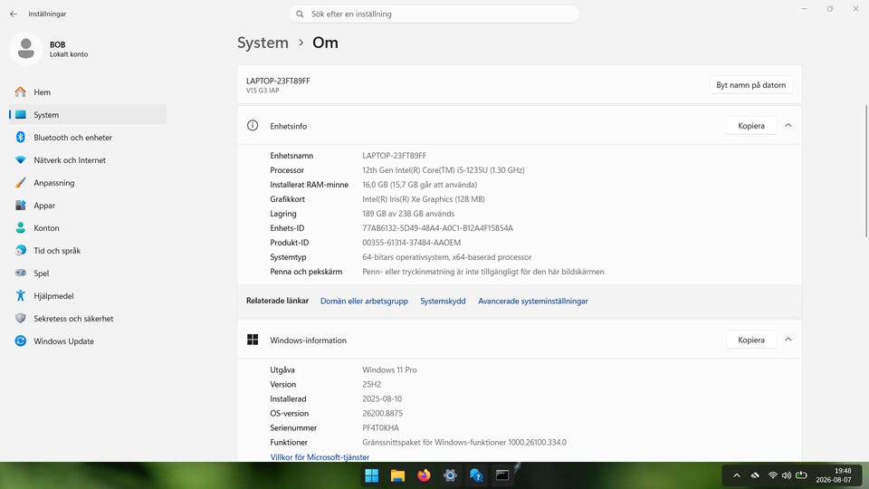Image resolution: width=869 pixels, height=489 pixels.
Task: Open Bluetooth och enheter
Action: click(x=88, y=138)
